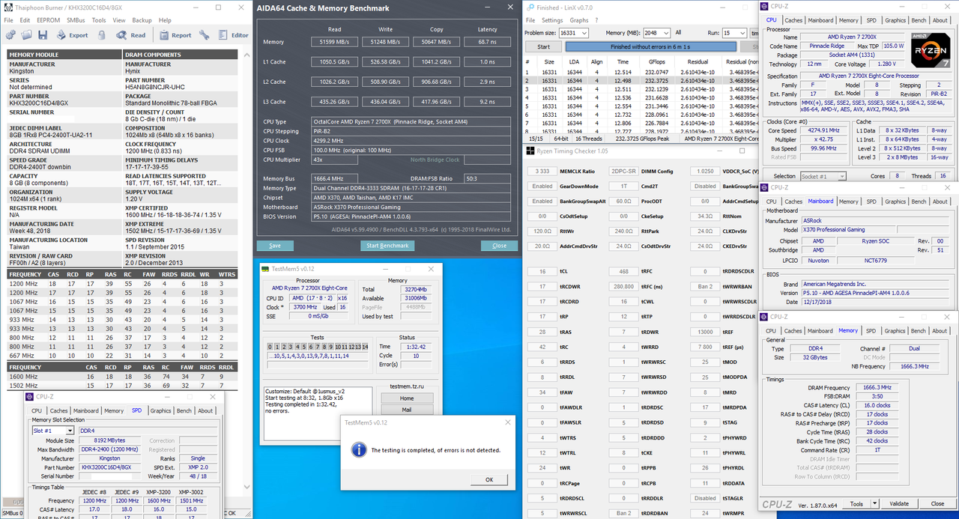Click the testmem.tz.ru label in TestMem5
This screenshot has height=519, width=959.
[x=407, y=386]
